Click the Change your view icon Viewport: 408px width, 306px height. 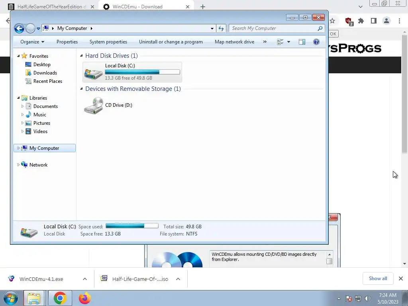click(x=280, y=42)
